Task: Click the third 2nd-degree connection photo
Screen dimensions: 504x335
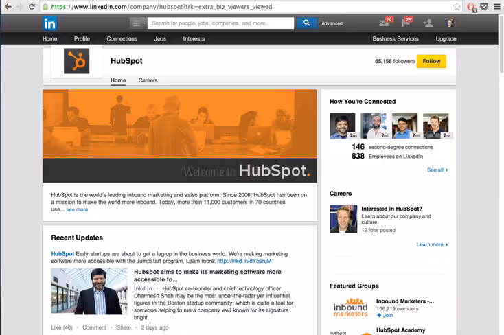Action: [x=405, y=126]
